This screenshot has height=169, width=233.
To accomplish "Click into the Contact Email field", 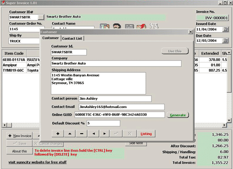I will 122,107.
